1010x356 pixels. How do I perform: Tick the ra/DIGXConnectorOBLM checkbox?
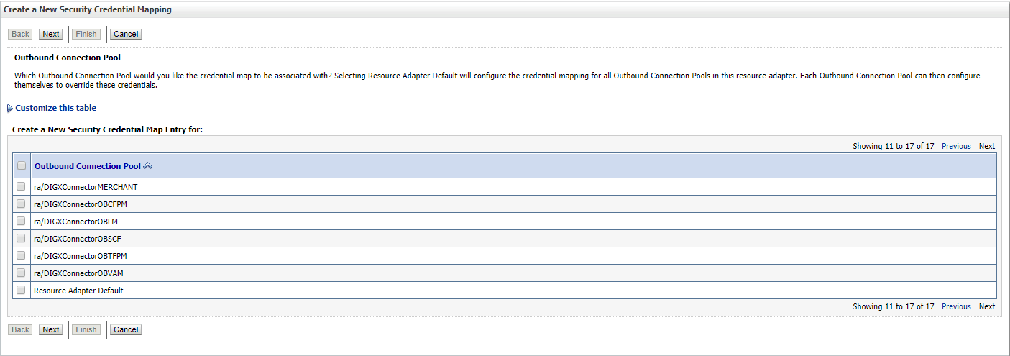coord(21,221)
